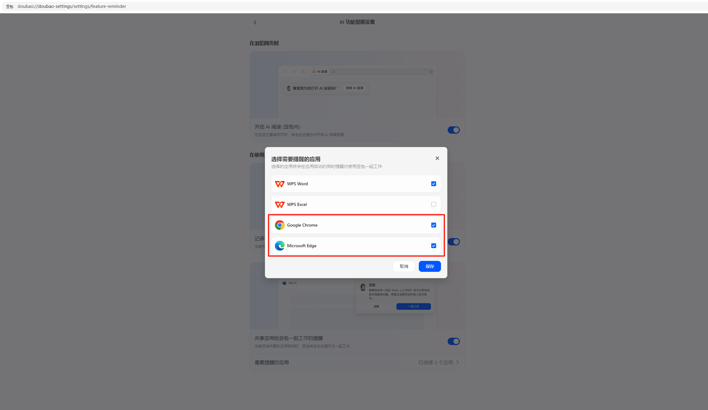Toggle 共享应用给豆包一起工作的提醒 switch

(453, 341)
